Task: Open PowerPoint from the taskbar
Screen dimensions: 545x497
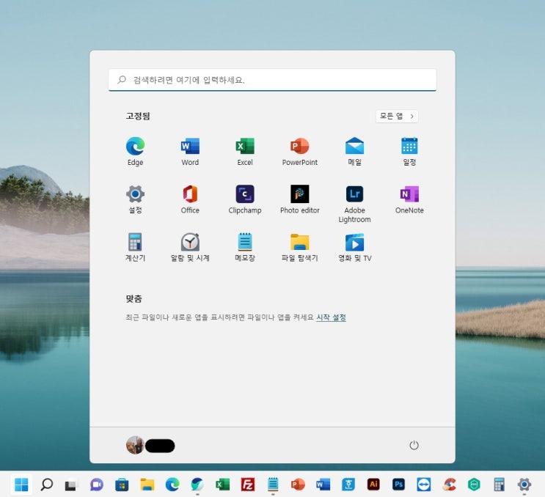Action: [298, 484]
